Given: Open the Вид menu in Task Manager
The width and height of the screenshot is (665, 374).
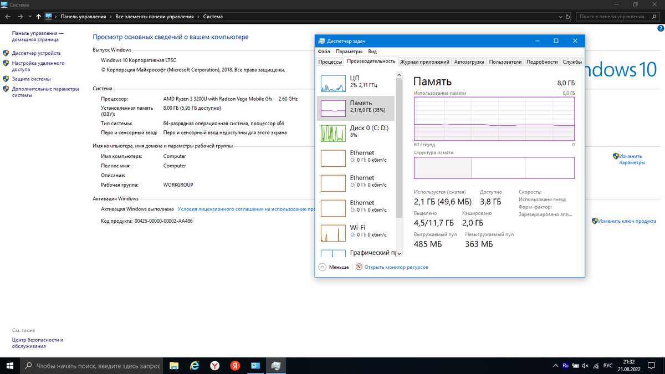Looking at the screenshot, I should click(372, 51).
